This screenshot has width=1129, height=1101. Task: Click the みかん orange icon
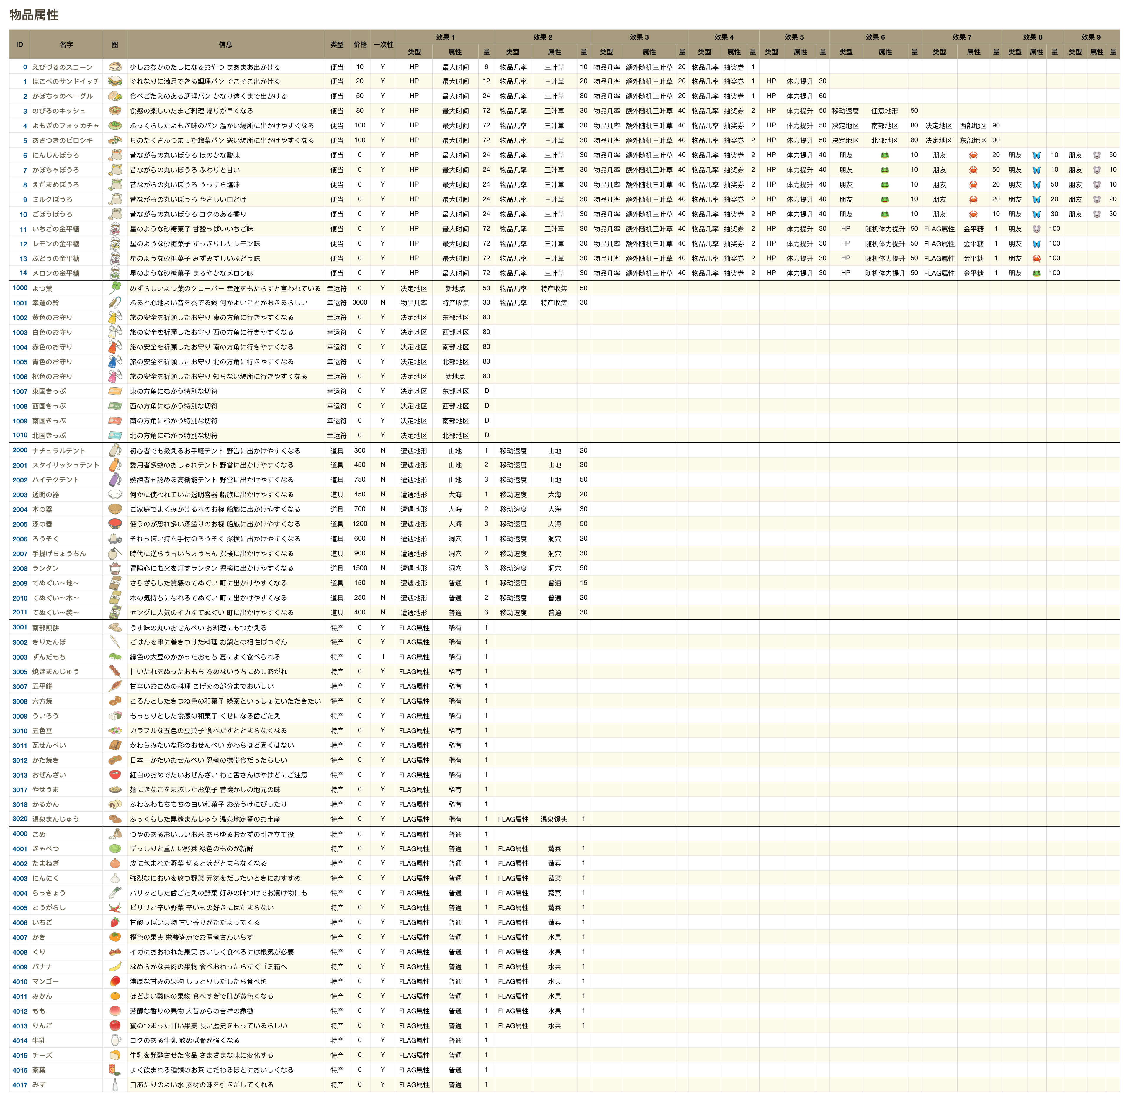(x=115, y=996)
